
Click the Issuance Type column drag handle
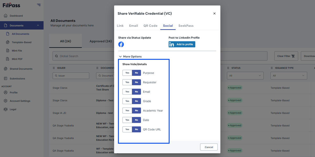[272, 68]
